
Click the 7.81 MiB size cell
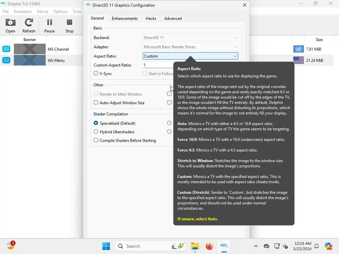click(314, 49)
